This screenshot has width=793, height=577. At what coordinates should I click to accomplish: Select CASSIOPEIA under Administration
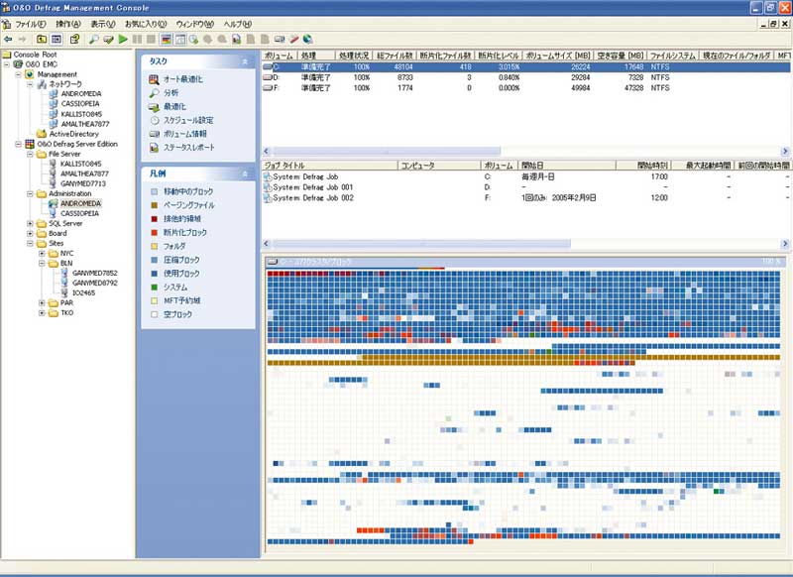tap(80, 213)
